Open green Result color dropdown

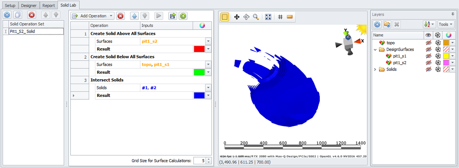(x=208, y=72)
